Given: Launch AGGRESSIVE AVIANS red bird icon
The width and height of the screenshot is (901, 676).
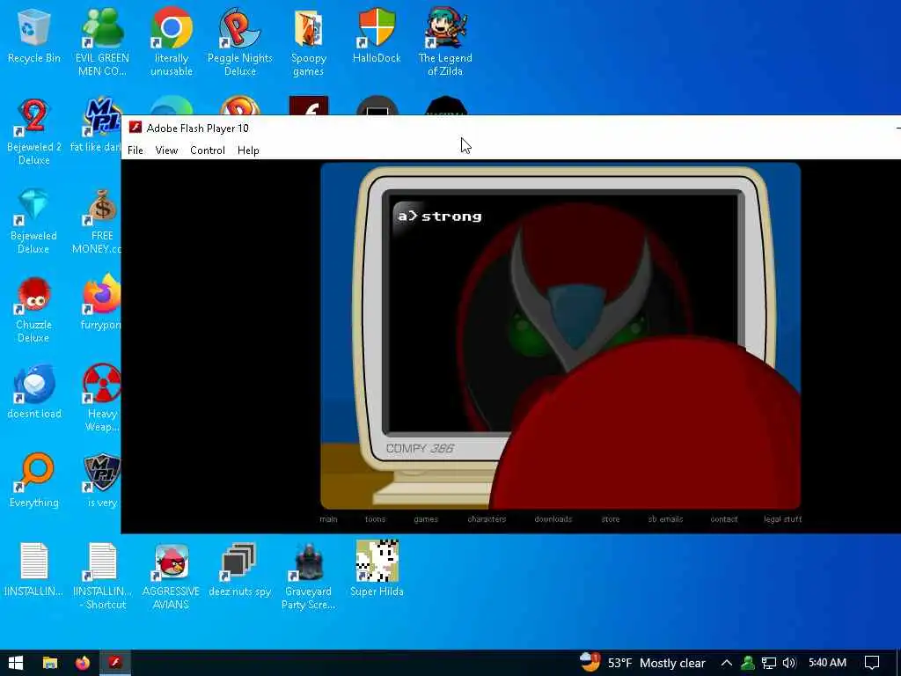Looking at the screenshot, I should [x=172, y=576].
